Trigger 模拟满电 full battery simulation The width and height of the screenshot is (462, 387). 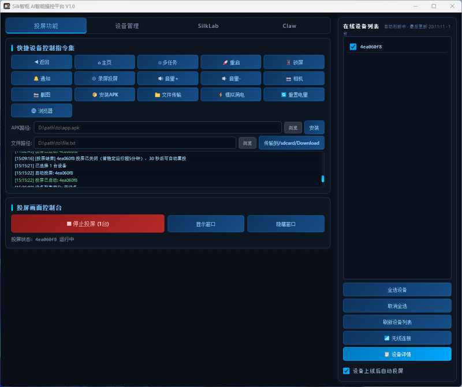(230, 94)
